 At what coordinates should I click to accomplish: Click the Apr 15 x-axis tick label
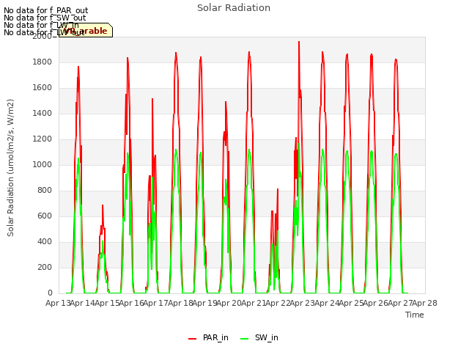point(107,303)
